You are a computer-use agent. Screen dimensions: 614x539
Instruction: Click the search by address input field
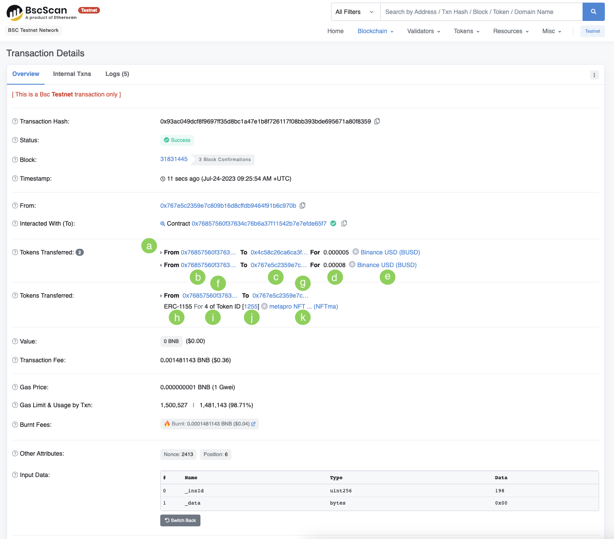[480, 12]
